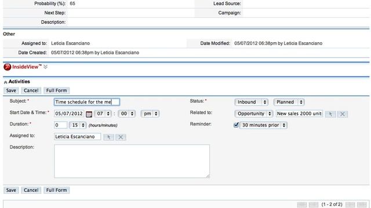Click the top Cancel button
The image size is (371, 208).
(x=31, y=91)
